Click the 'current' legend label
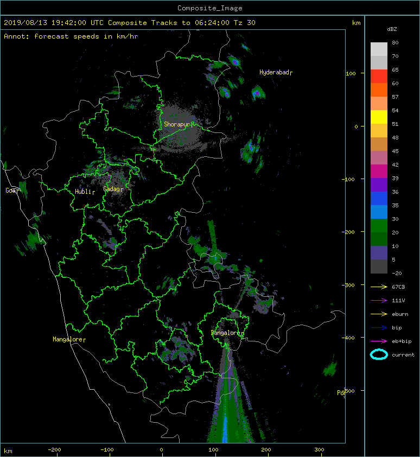The image size is (420, 457). [403, 355]
